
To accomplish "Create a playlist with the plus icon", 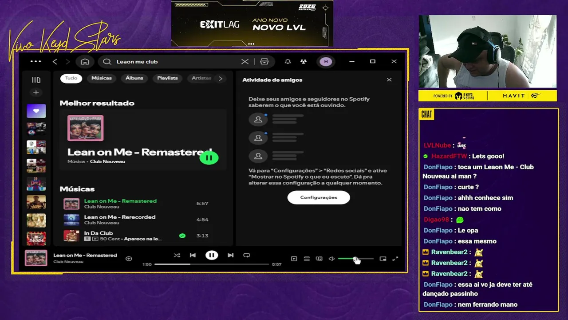I will pyautogui.click(x=36, y=92).
